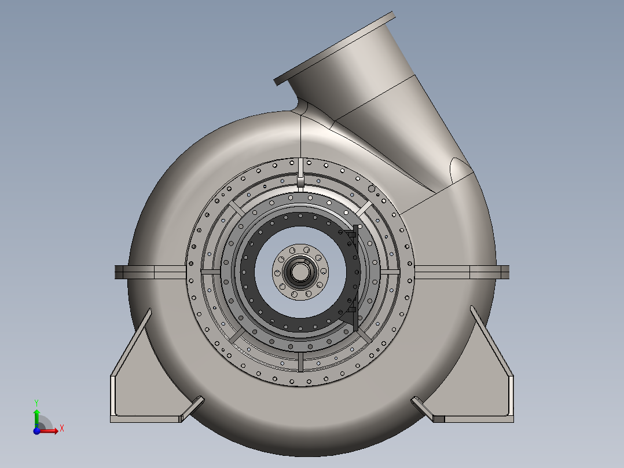Select the angled discharge outlet pipe

click(x=373, y=104)
